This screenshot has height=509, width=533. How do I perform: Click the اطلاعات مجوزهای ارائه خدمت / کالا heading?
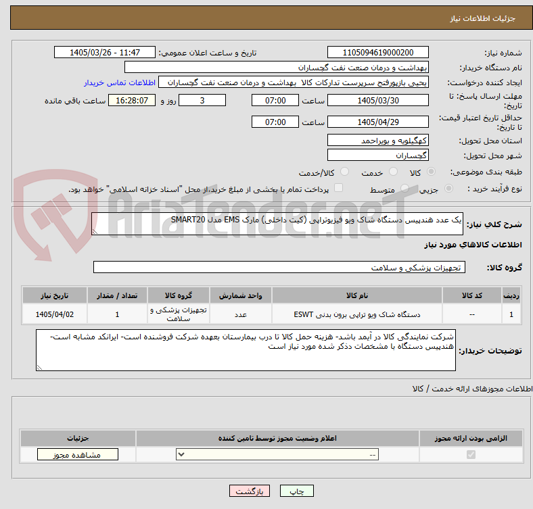(x=472, y=389)
